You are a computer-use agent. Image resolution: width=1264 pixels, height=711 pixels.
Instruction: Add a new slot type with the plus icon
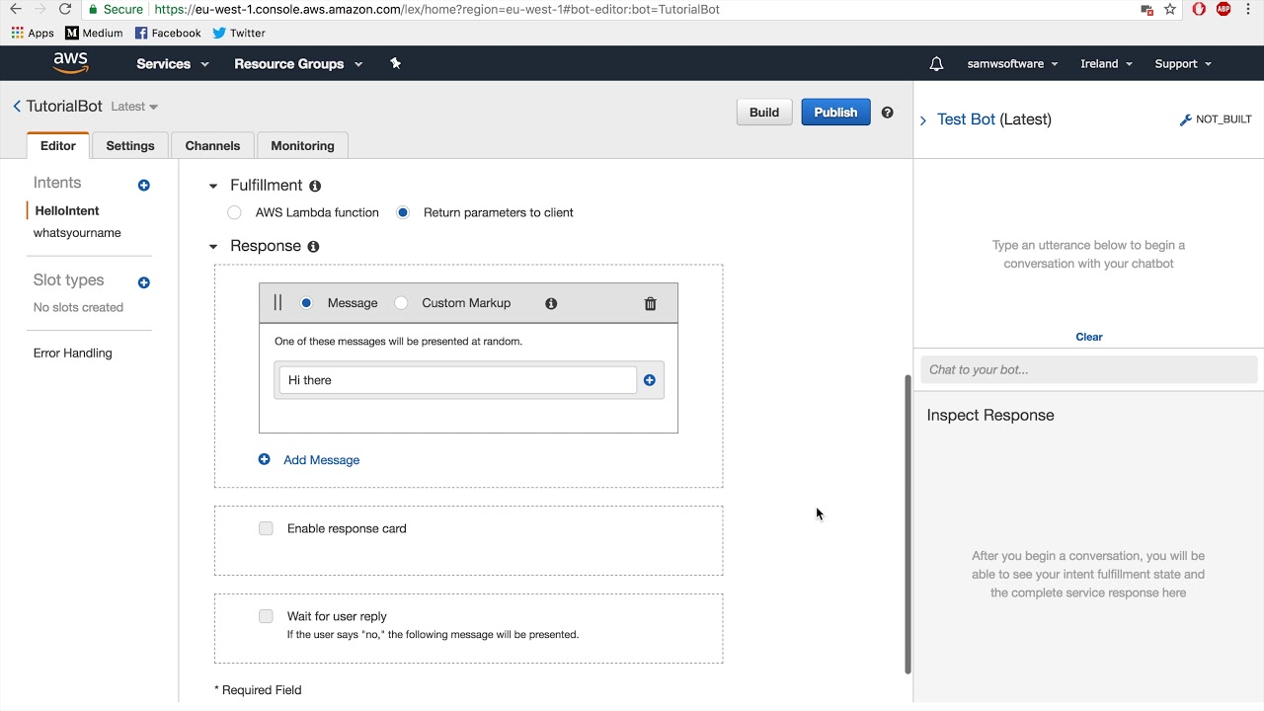[144, 282]
